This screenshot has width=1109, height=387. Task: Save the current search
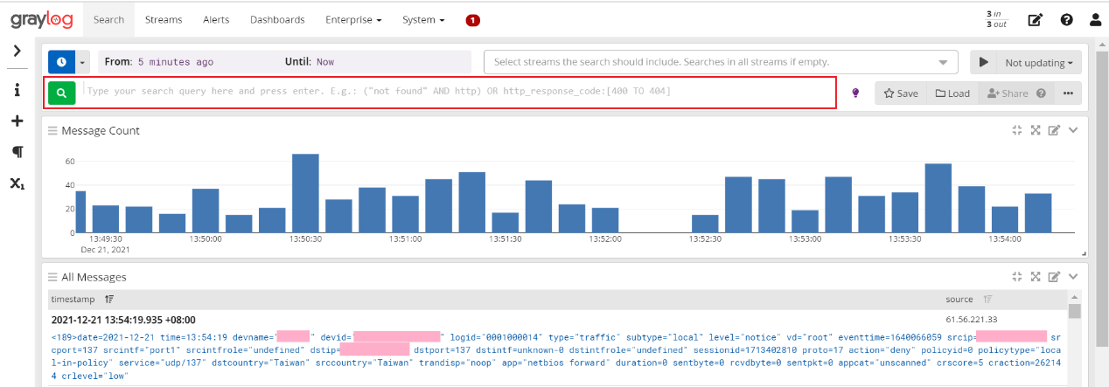pos(901,93)
